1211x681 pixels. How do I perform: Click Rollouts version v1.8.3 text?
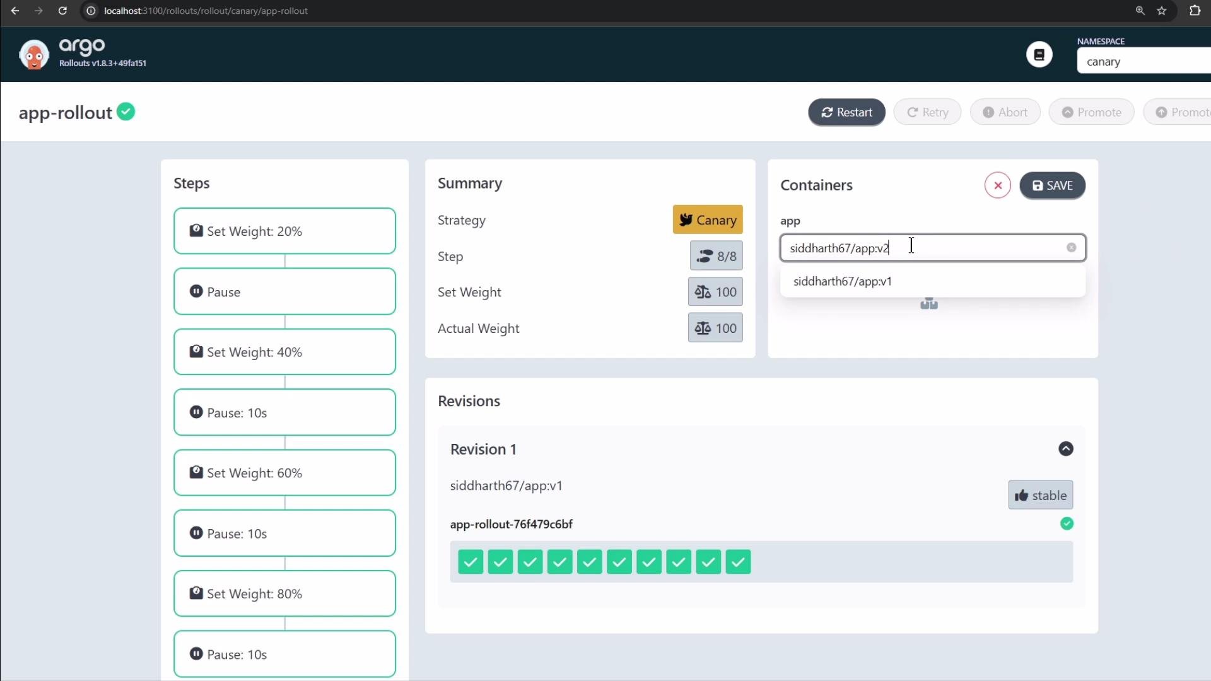[x=103, y=63]
